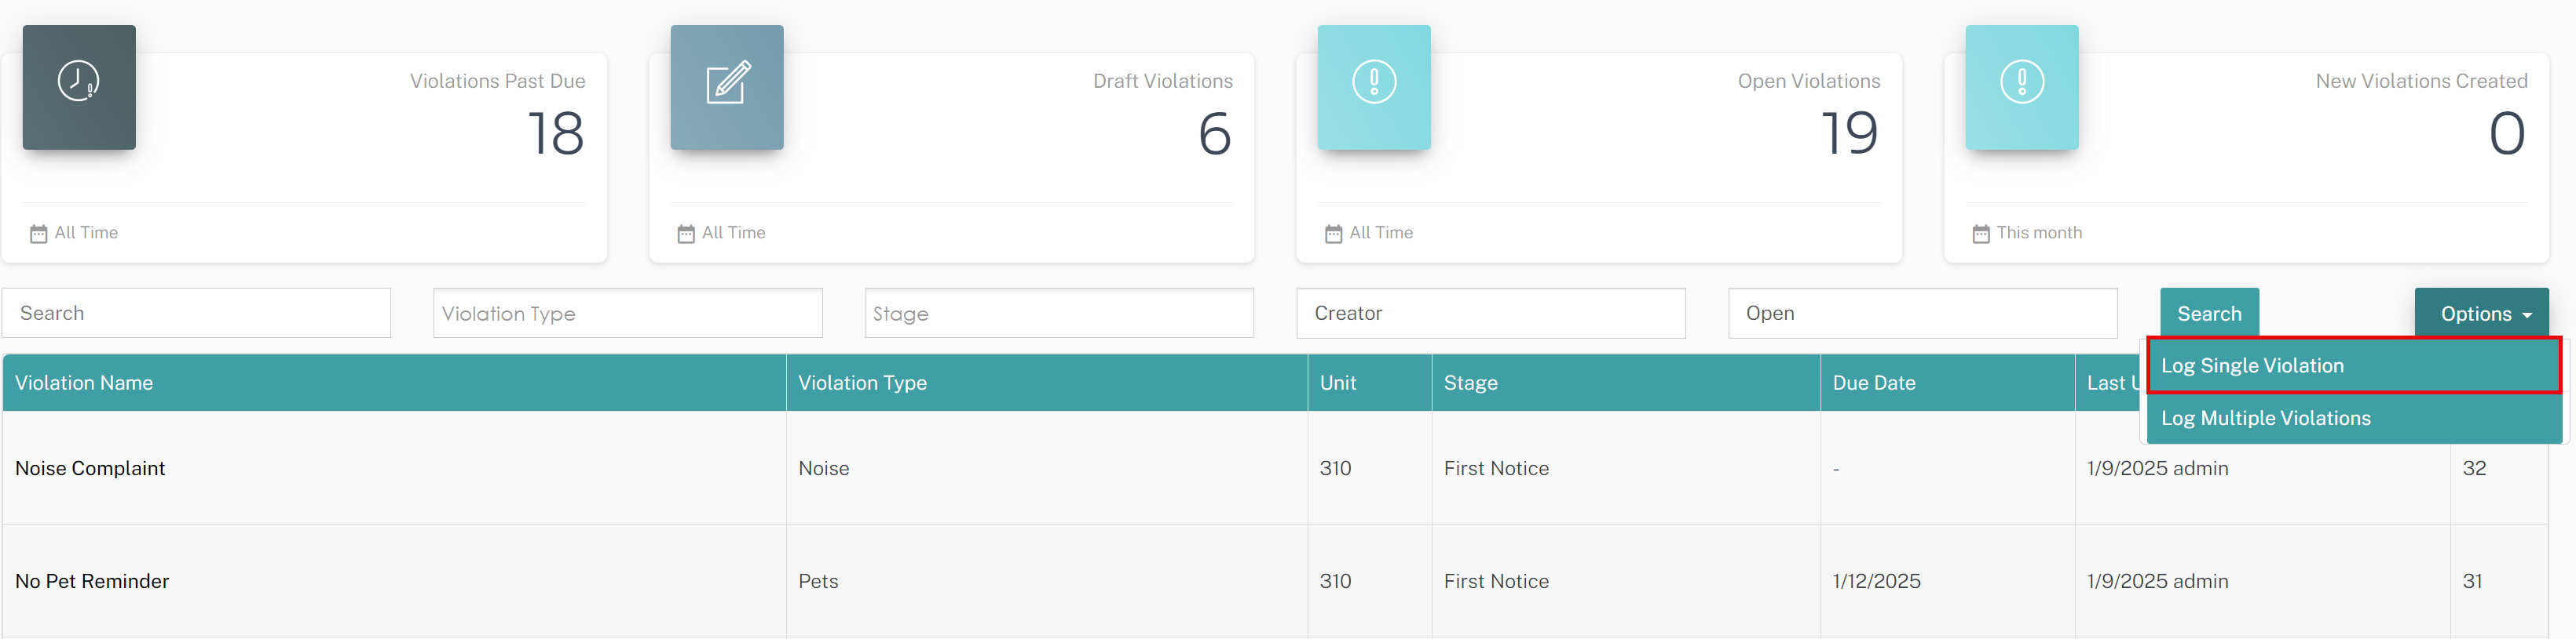
Task: Select Log Multiple Violations menu item
Action: [x=2354, y=419]
